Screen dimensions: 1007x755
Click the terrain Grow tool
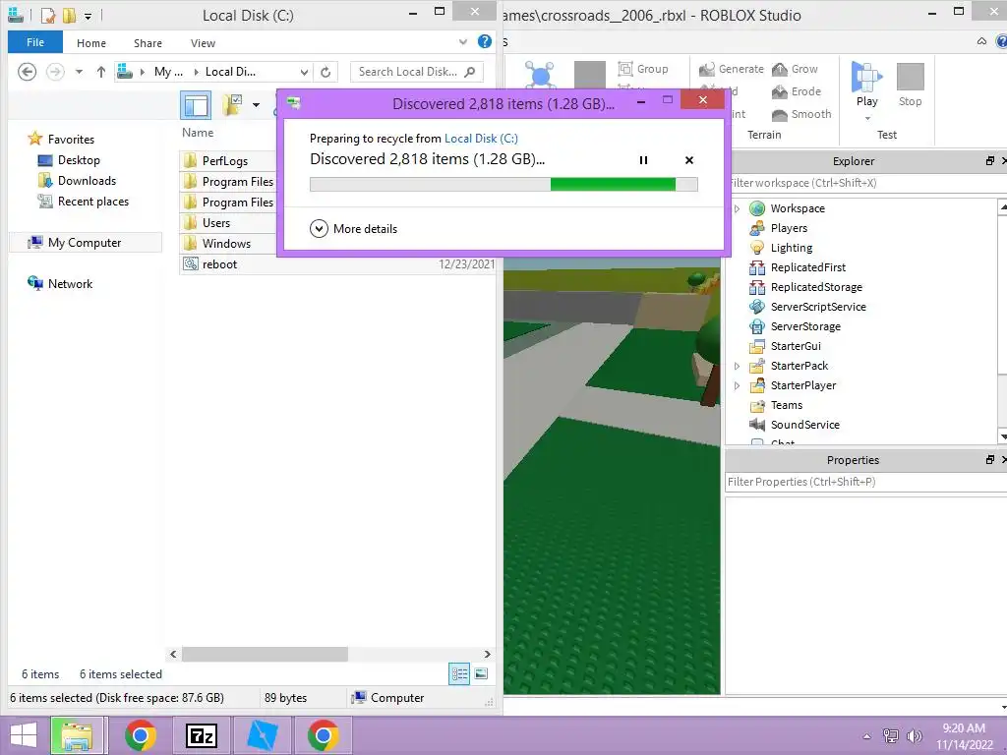click(795, 69)
